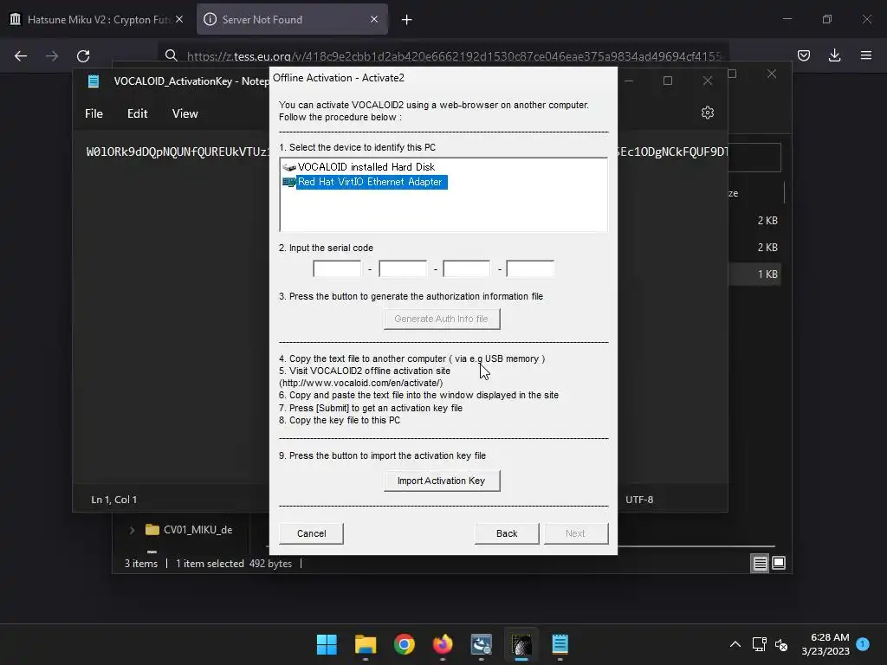Viewport: 887px width, 665px height.
Task: Click the second serial code field
Action: click(x=402, y=269)
